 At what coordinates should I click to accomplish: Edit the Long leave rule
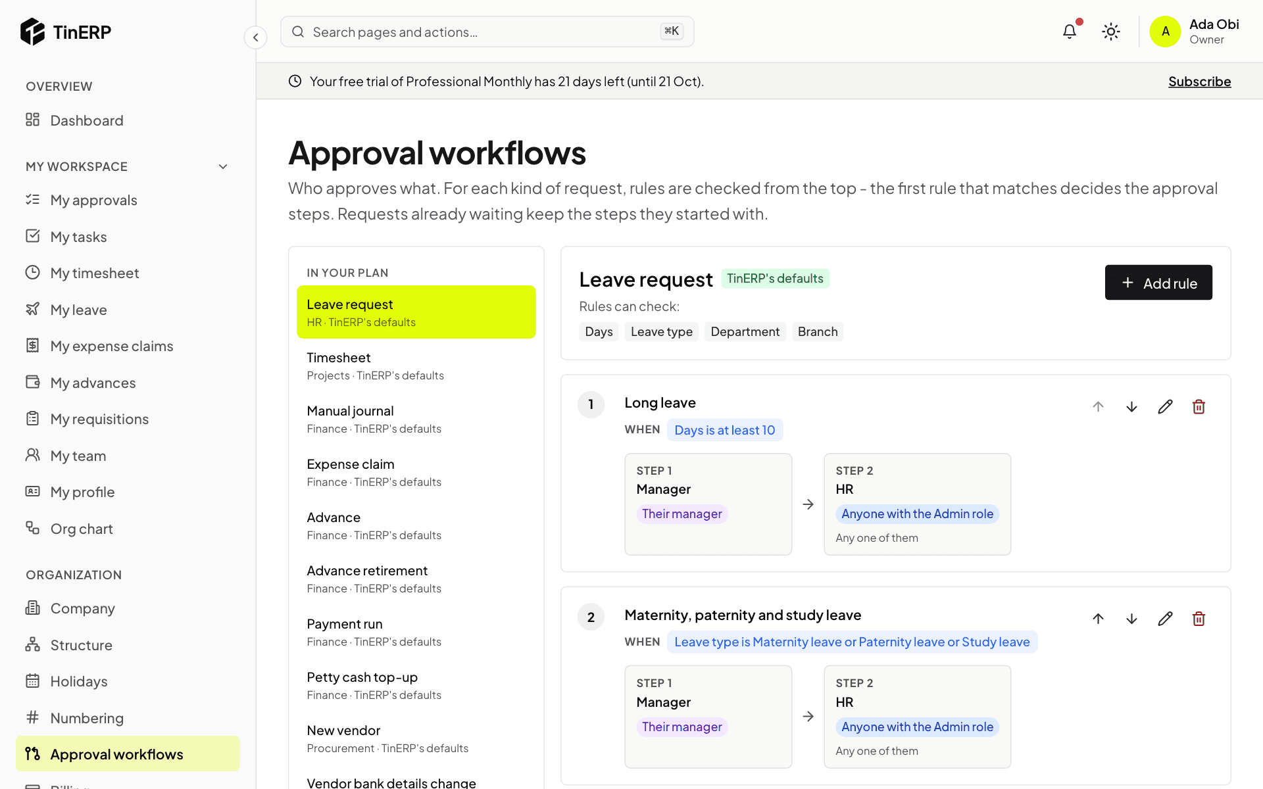[1165, 407]
